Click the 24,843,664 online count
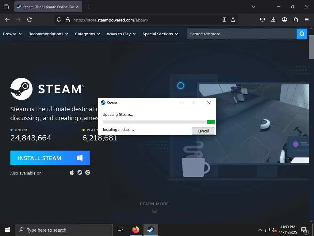314x236 pixels. tap(31, 138)
